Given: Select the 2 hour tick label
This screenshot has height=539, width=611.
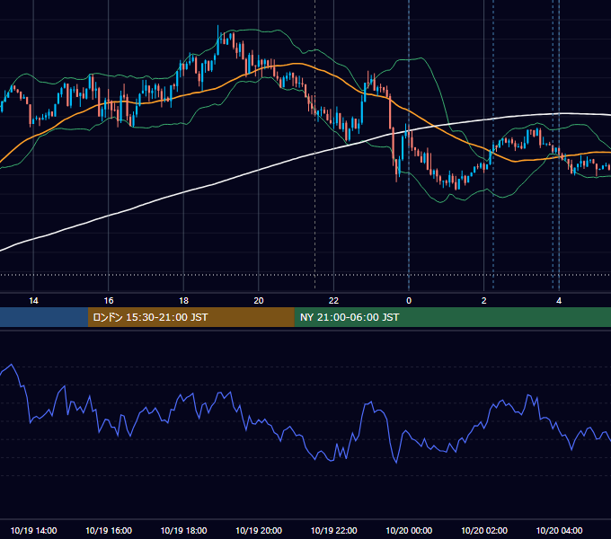Looking at the screenshot, I should pos(483,301).
